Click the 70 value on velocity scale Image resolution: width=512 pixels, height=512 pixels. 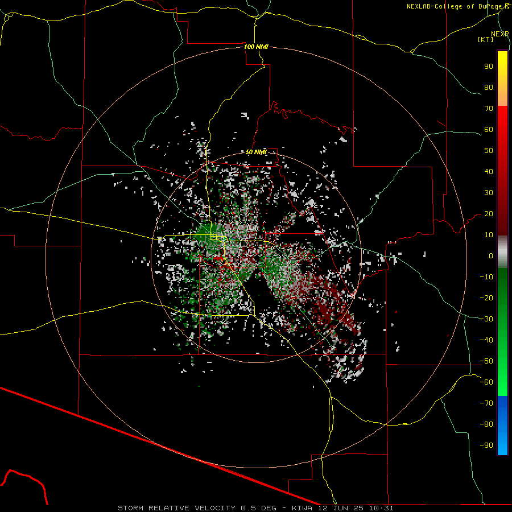click(489, 109)
